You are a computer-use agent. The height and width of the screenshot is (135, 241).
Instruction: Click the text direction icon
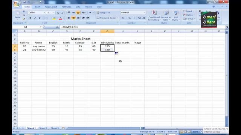[x=90, y=12]
